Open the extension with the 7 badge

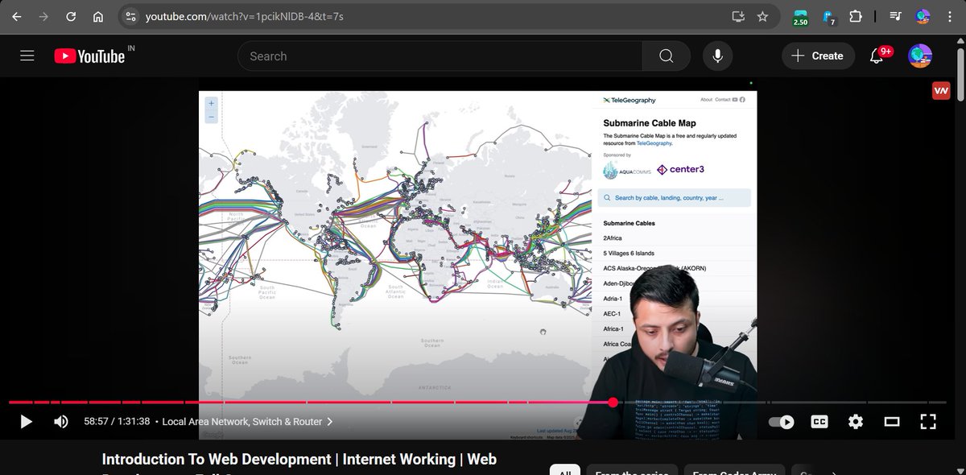tap(828, 17)
